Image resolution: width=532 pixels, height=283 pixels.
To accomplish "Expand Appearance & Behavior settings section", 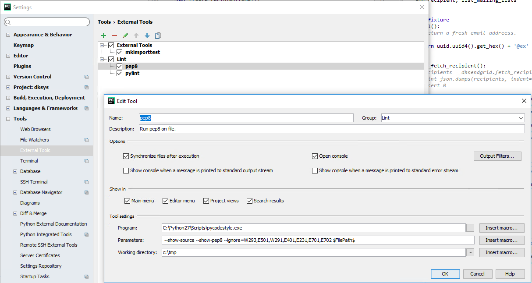I will pyautogui.click(x=8, y=35).
